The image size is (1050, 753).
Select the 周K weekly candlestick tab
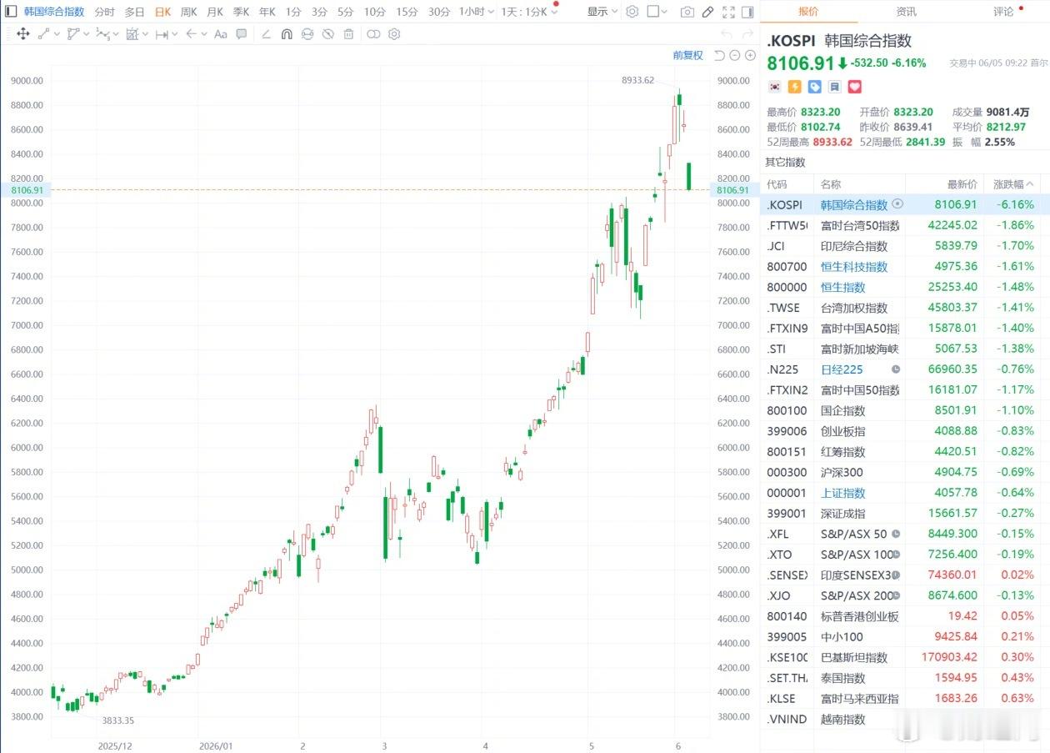[x=189, y=12]
